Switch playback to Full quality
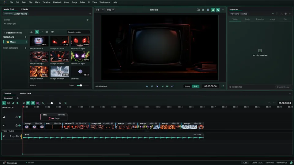The image size is (294, 165). click(196, 86)
